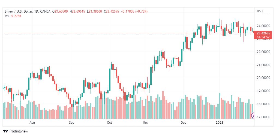Viewport: 276px width, 136px height.
Task: Click the Dec label on time axis
Action: pyautogui.click(x=183, y=123)
